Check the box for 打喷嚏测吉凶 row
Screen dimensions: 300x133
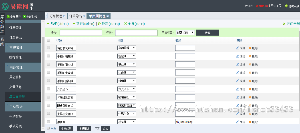coord(48,97)
